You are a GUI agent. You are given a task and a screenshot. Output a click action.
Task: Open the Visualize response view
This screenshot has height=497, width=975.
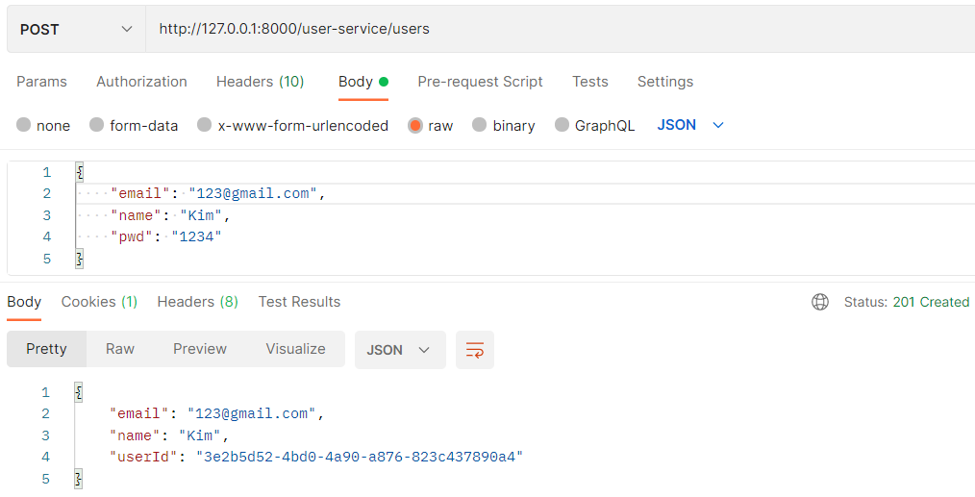[295, 349]
